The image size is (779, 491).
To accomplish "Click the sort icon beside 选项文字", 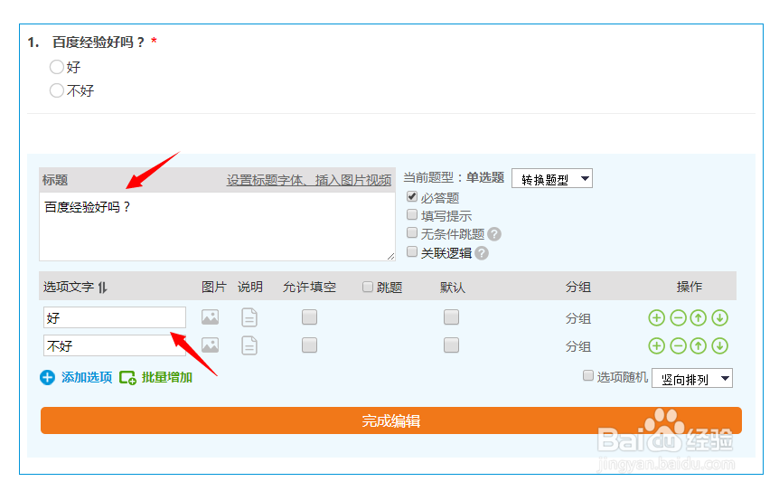I will click(x=102, y=288).
